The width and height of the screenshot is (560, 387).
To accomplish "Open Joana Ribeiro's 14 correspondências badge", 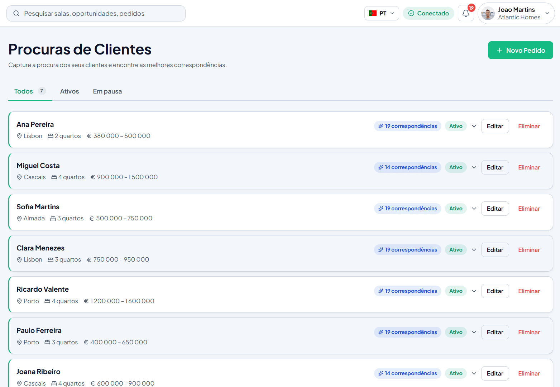I will click(407, 373).
